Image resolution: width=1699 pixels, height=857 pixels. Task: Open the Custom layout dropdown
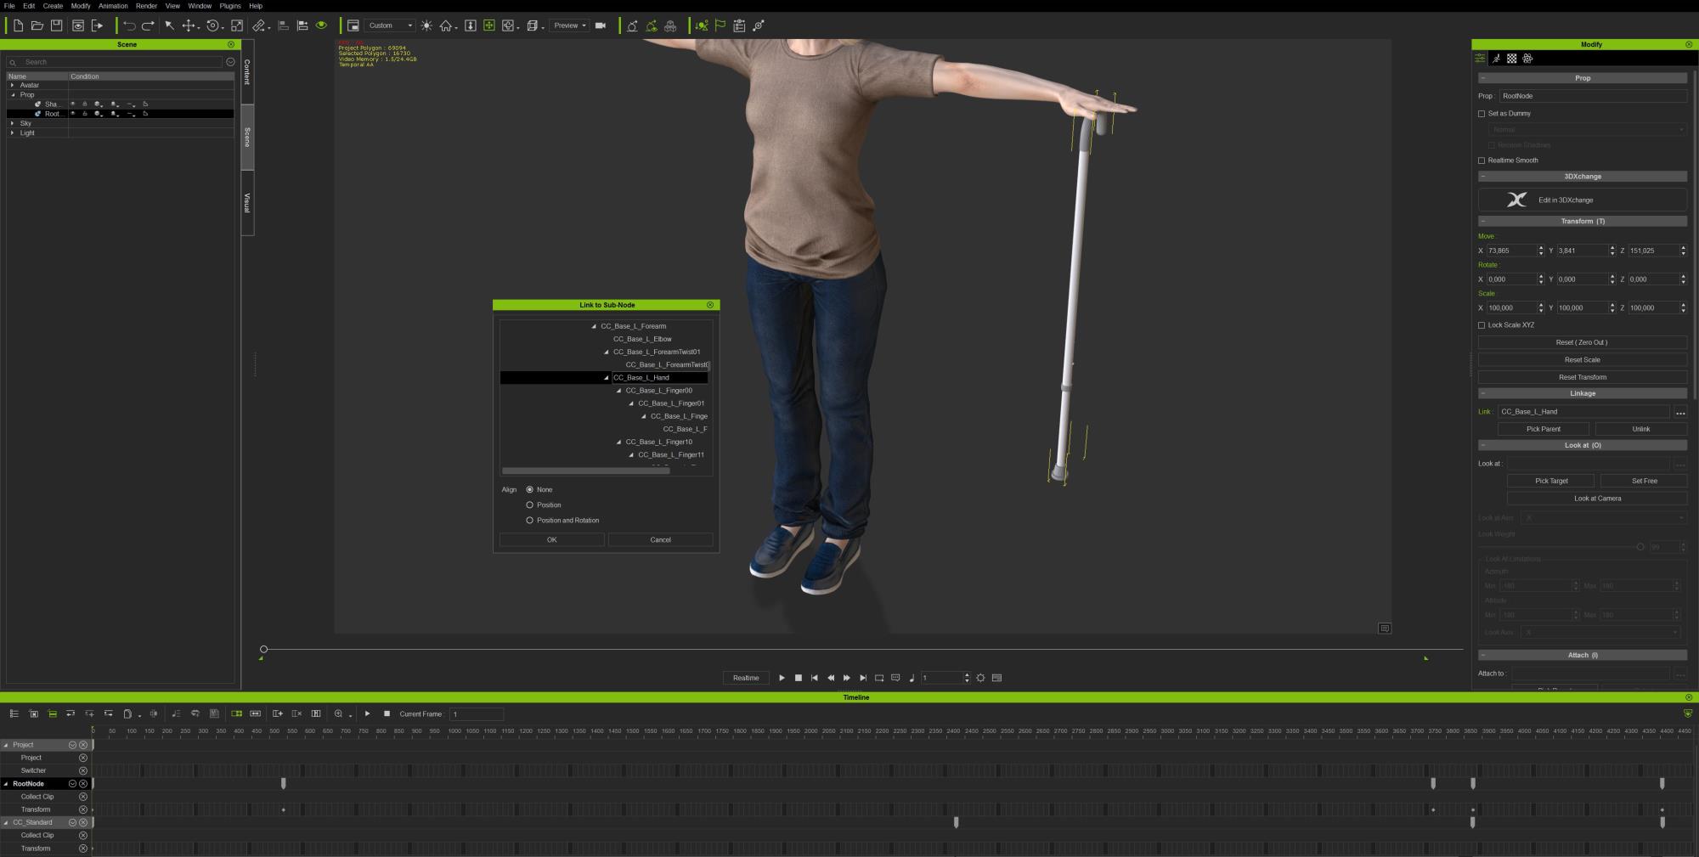391,25
